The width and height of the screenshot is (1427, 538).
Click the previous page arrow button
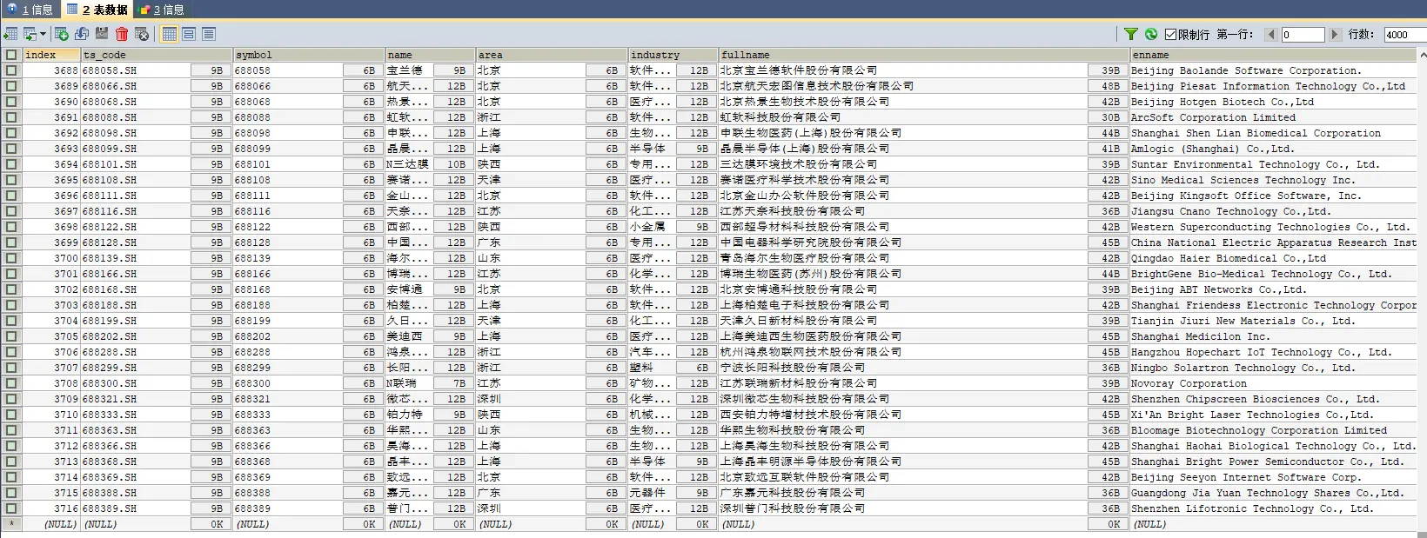point(1271,34)
